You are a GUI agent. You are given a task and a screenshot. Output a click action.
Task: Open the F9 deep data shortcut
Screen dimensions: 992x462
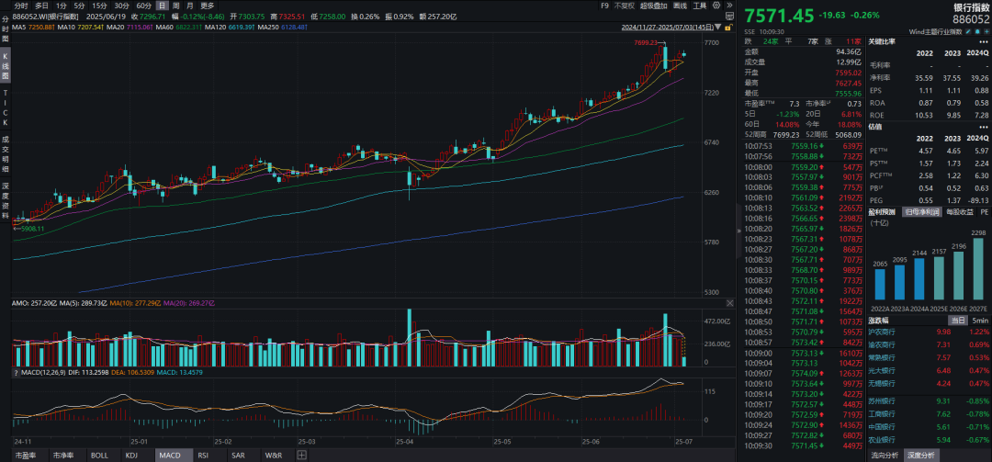[604, 6]
